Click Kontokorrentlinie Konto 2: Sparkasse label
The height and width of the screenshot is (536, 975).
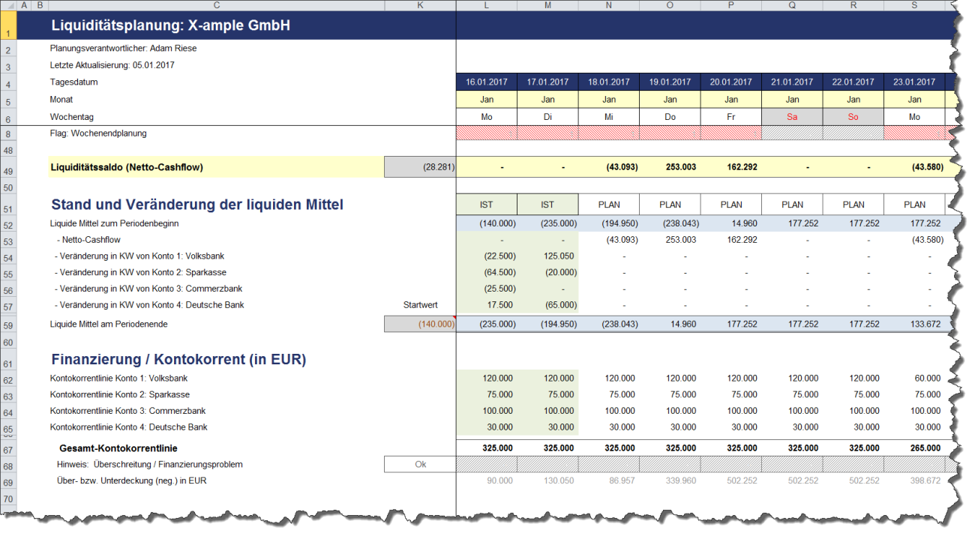click(120, 394)
